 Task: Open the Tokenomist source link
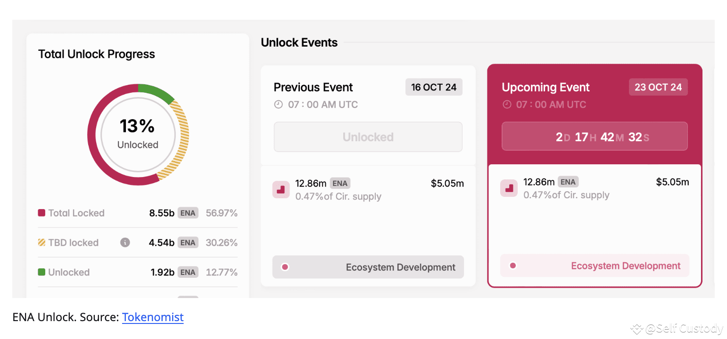153,317
